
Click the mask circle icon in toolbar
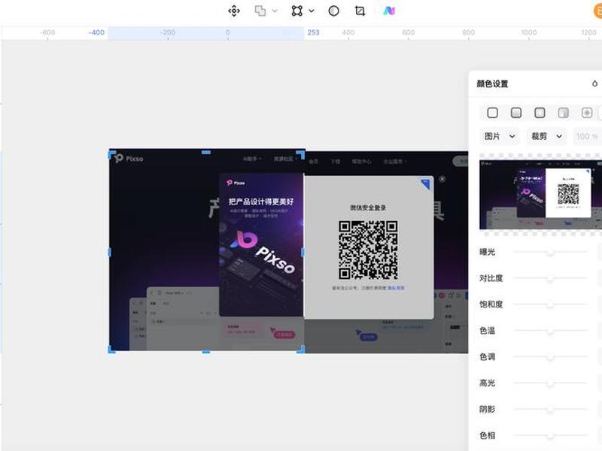pyautogui.click(x=333, y=11)
